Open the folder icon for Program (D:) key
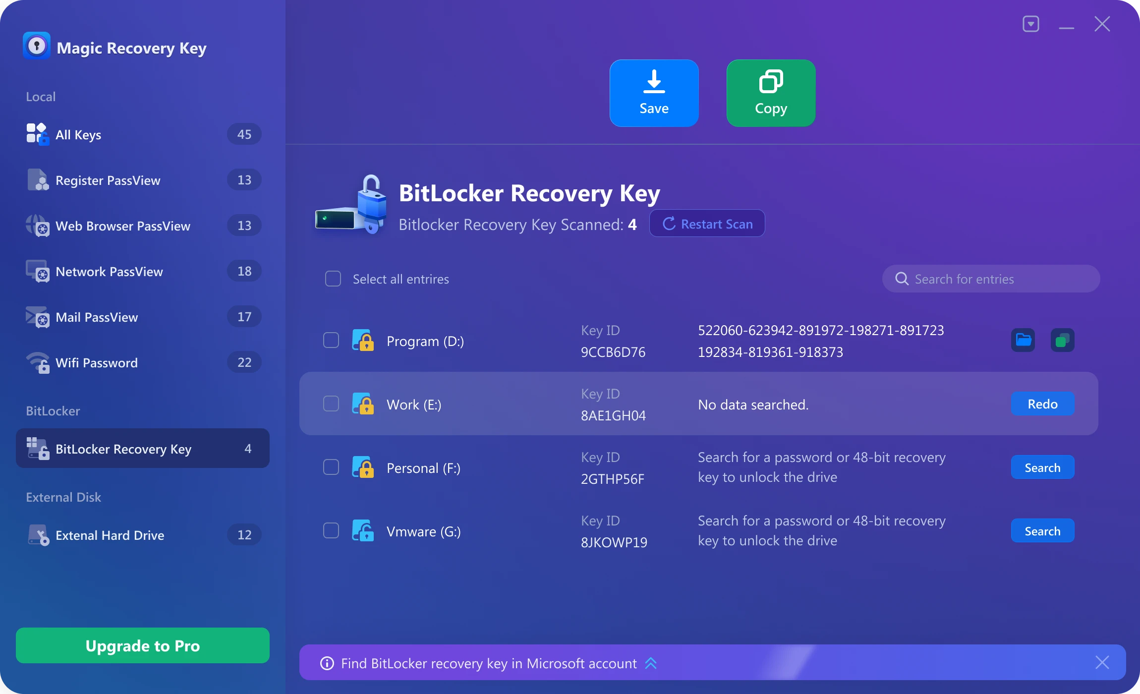Image resolution: width=1140 pixels, height=694 pixels. point(1022,340)
